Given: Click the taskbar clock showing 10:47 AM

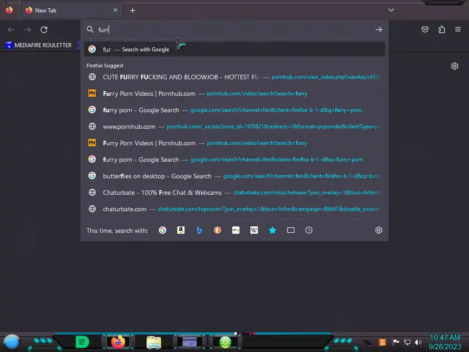Looking at the screenshot, I should (x=445, y=342).
